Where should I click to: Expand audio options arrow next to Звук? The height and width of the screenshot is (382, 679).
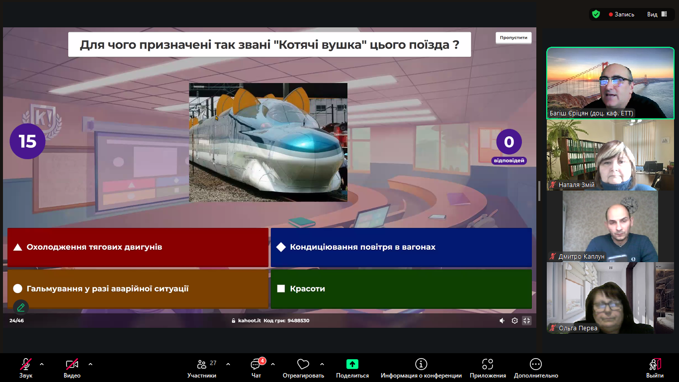click(x=42, y=364)
